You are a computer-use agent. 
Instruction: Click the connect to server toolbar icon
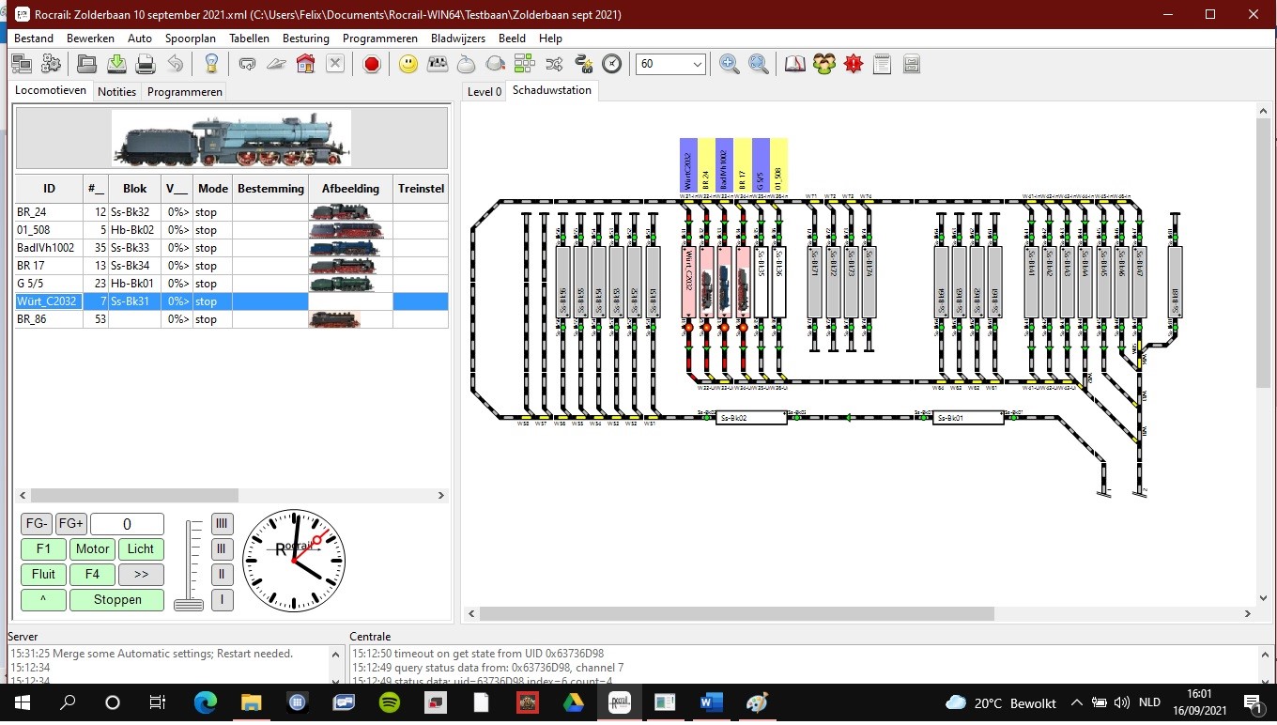coord(22,64)
